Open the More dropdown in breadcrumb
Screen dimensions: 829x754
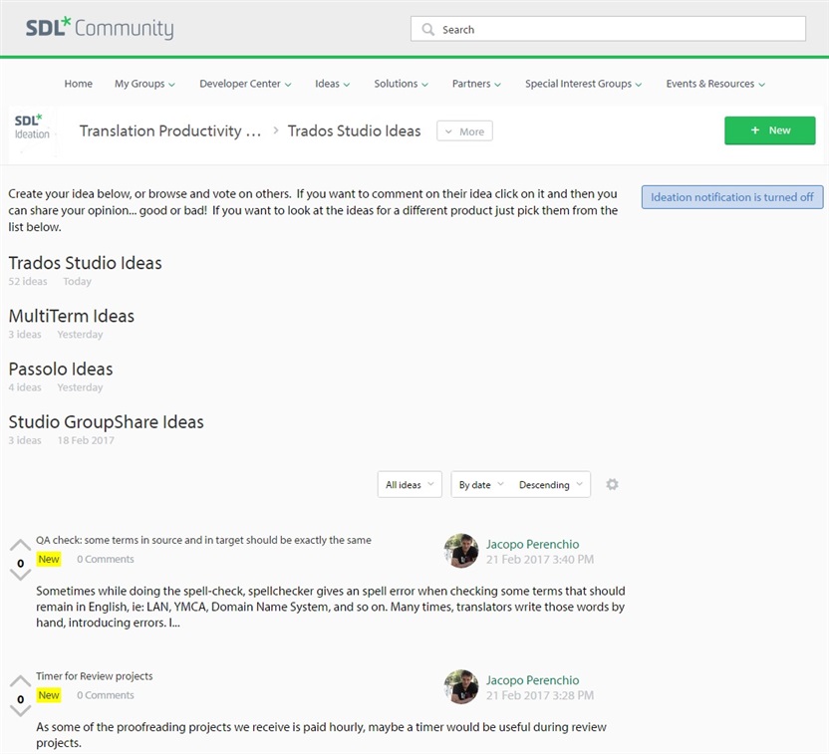tap(464, 131)
